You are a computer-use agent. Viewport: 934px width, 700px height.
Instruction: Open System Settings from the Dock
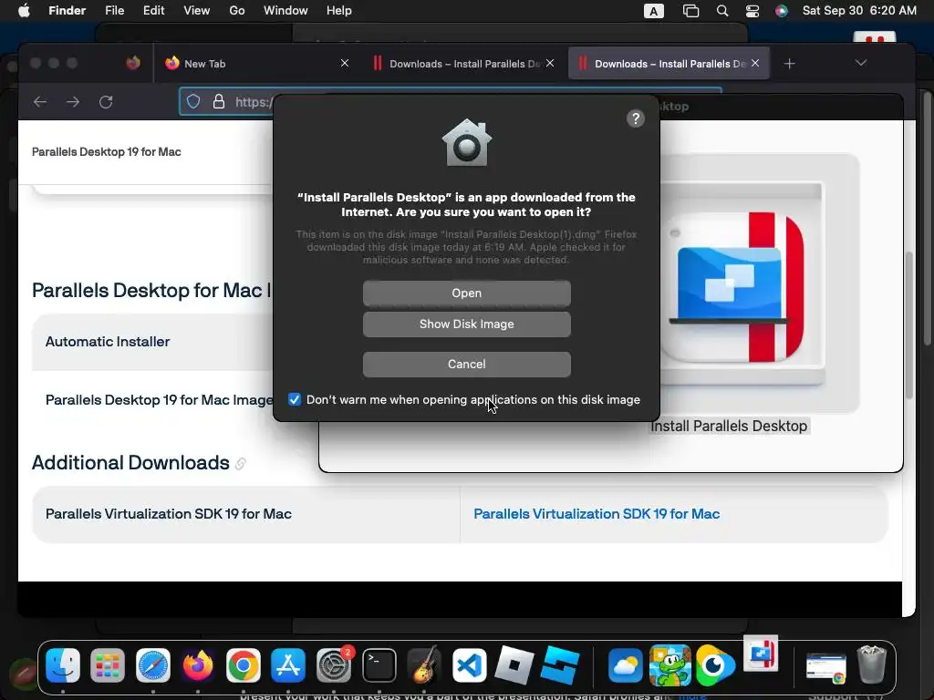(x=334, y=664)
